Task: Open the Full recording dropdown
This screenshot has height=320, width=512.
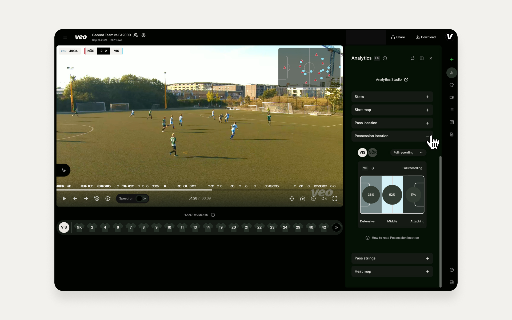Action: point(408,153)
